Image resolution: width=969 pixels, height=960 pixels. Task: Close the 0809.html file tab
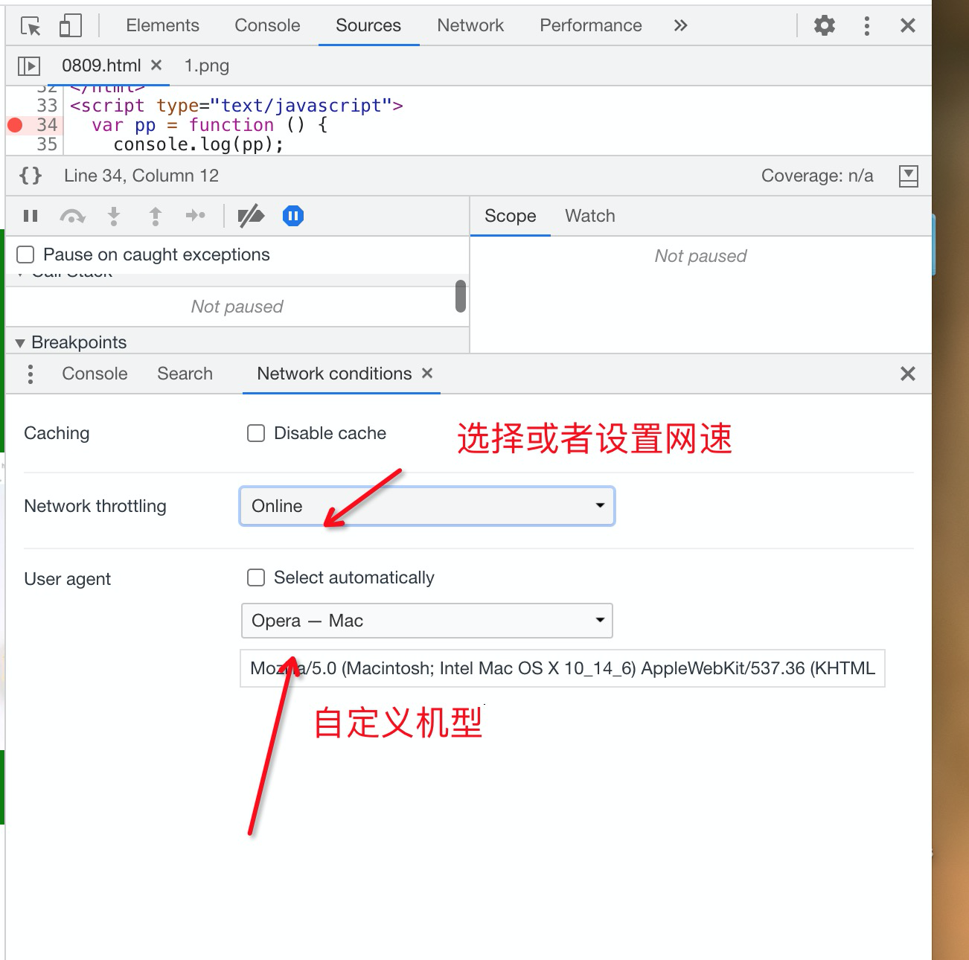pos(156,65)
